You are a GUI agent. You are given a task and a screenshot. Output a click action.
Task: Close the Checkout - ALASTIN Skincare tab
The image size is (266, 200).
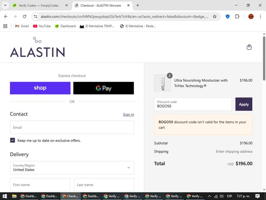128,5
